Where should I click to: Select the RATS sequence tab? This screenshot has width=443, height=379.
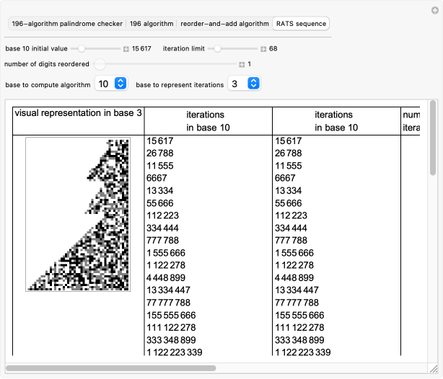[301, 24]
